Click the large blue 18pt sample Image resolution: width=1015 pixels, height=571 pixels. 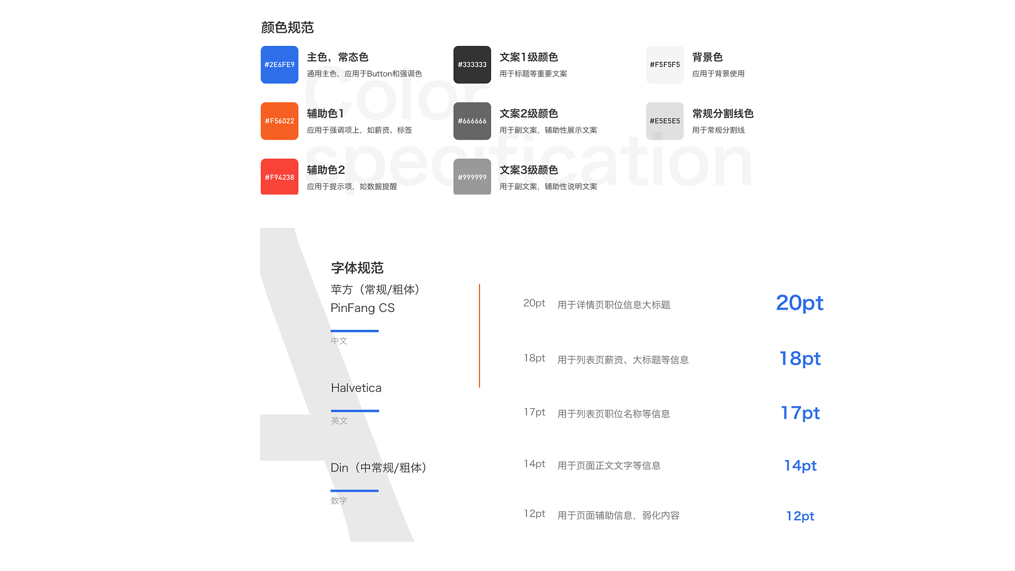[x=800, y=359]
